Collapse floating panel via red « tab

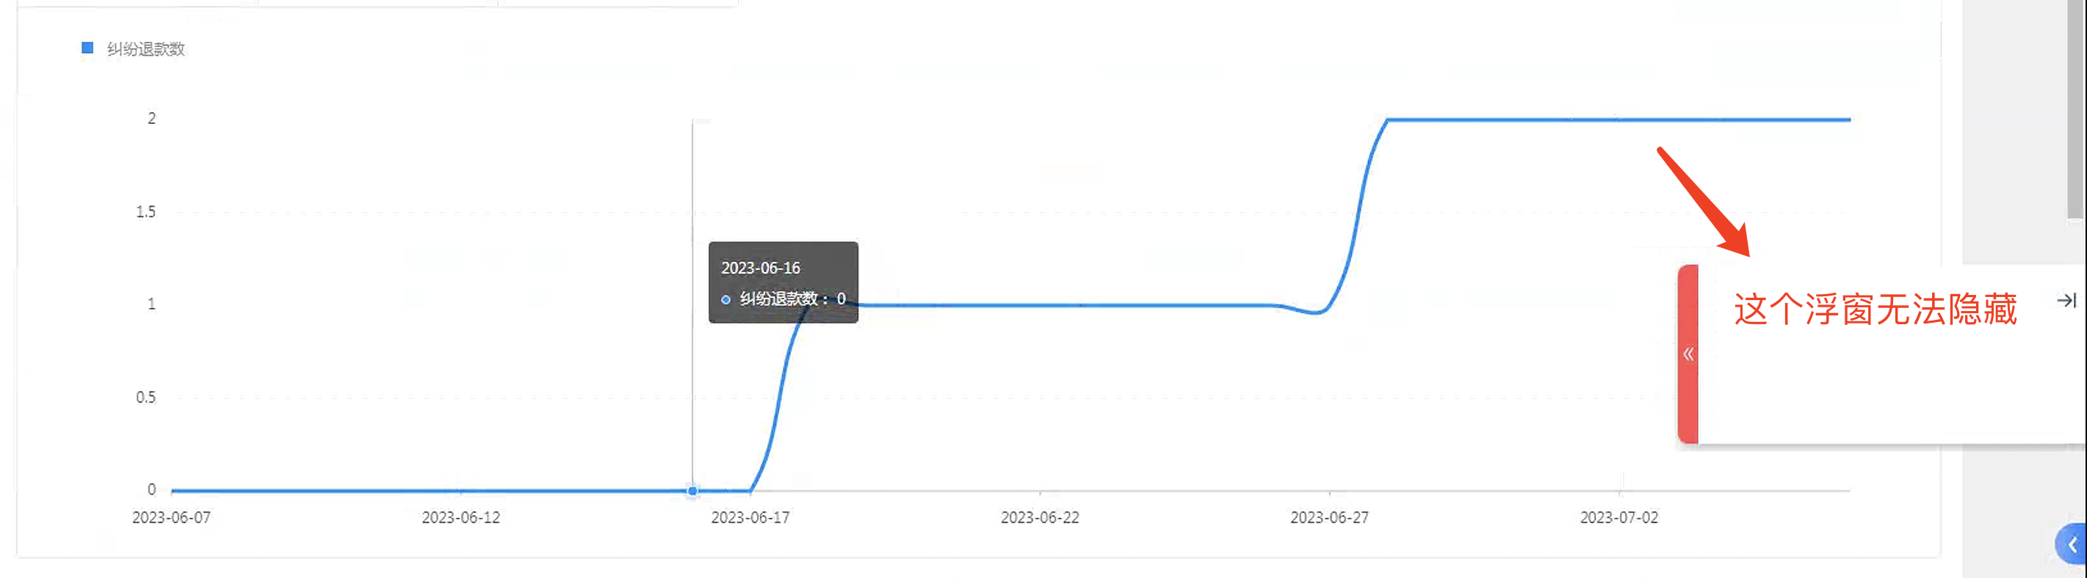pyautogui.click(x=1688, y=354)
